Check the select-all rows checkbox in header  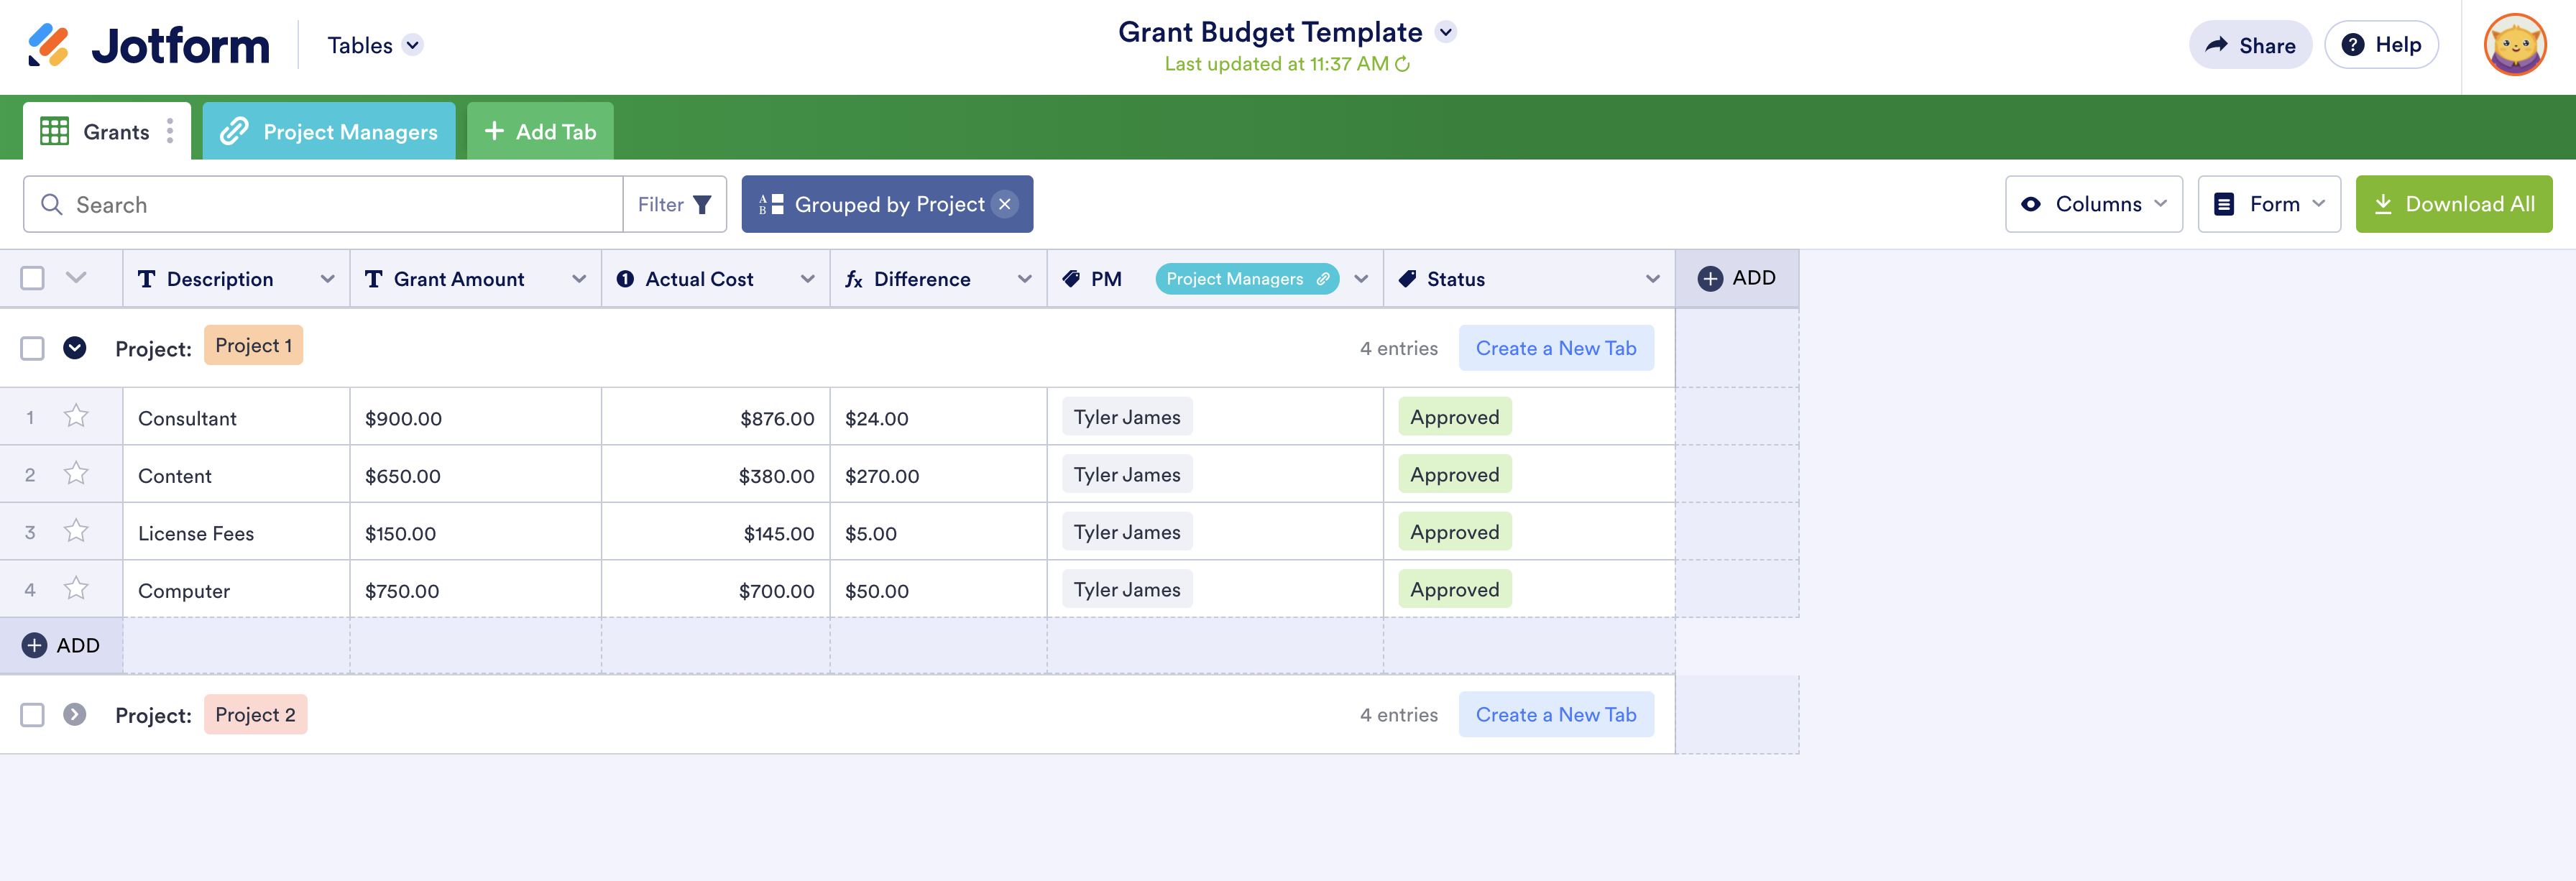click(32, 278)
